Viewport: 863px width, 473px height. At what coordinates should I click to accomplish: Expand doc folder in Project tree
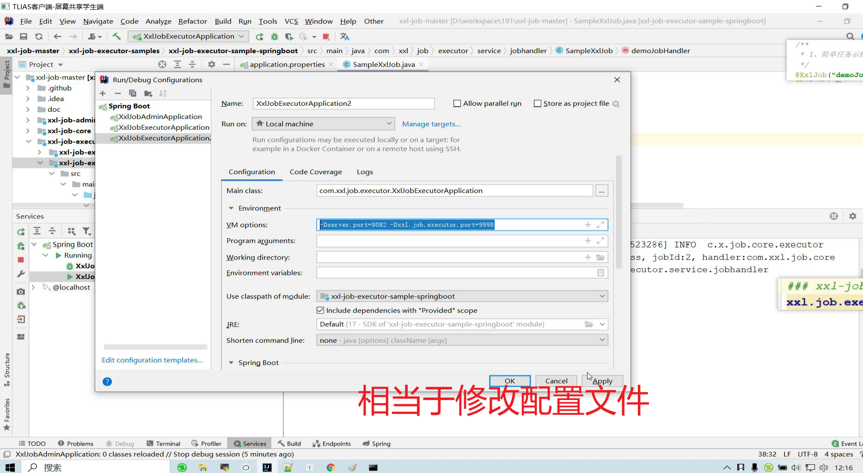(x=28, y=109)
